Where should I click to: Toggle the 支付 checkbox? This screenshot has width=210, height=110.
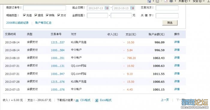tap(58, 15)
